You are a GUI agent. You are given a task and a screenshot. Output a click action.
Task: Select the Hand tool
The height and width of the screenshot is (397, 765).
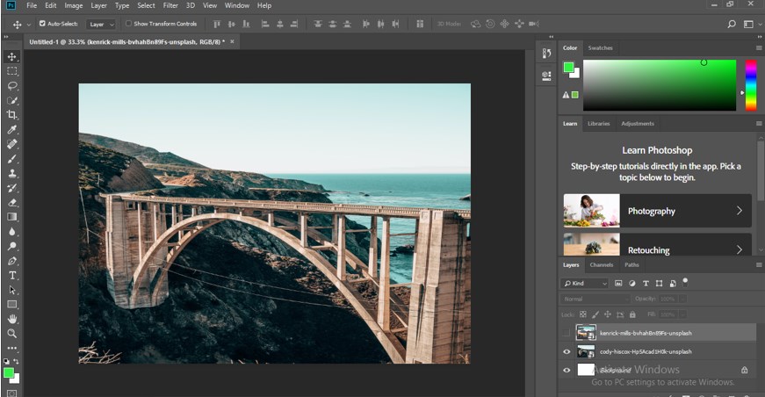(12, 319)
